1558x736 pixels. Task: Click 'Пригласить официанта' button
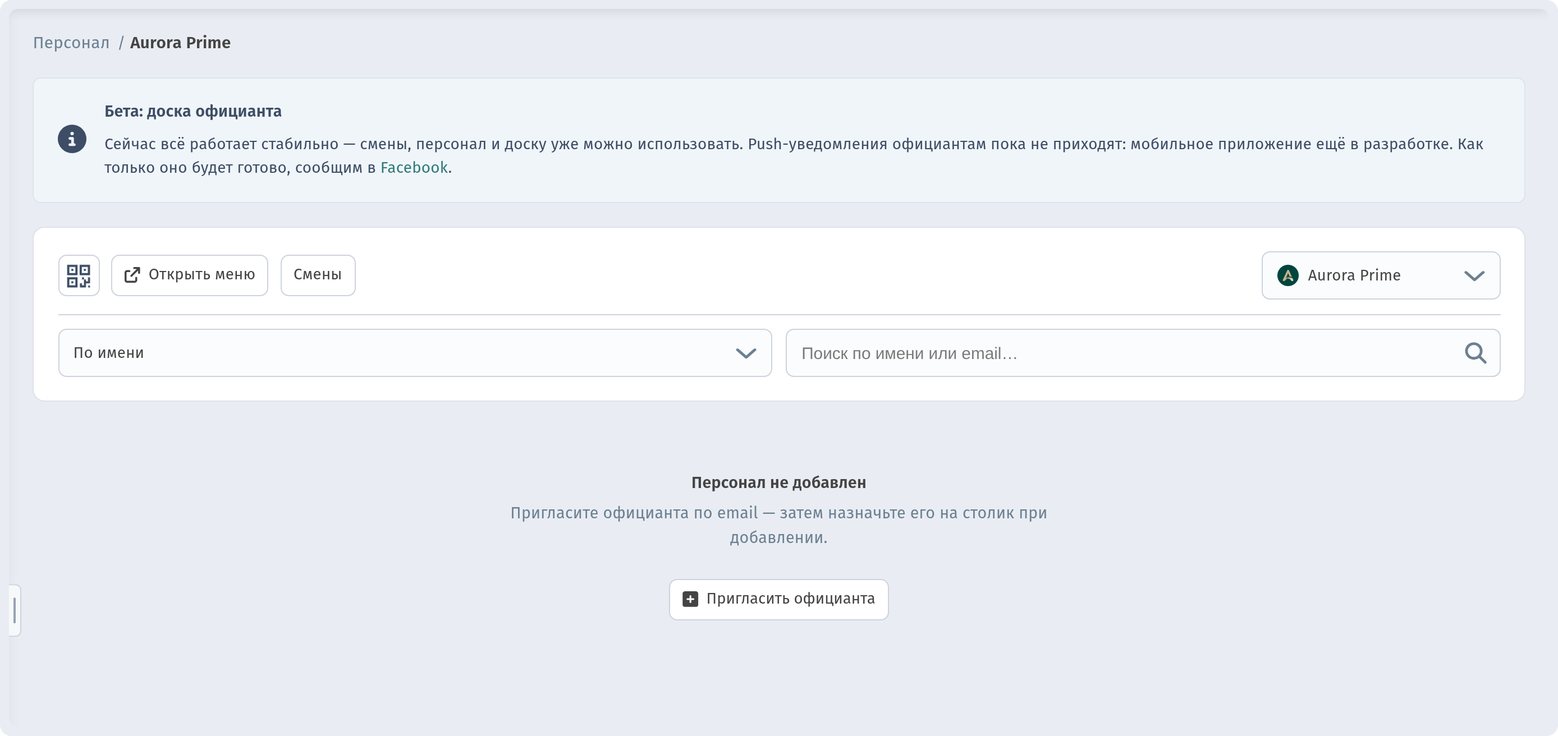click(x=778, y=599)
